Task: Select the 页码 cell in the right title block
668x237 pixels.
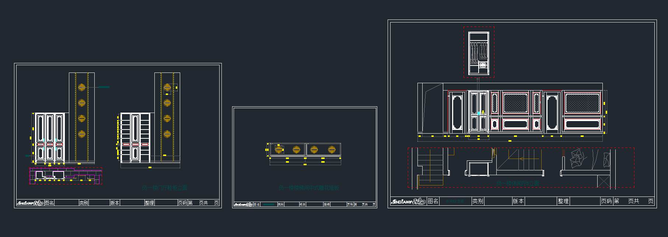Action: pos(606,201)
